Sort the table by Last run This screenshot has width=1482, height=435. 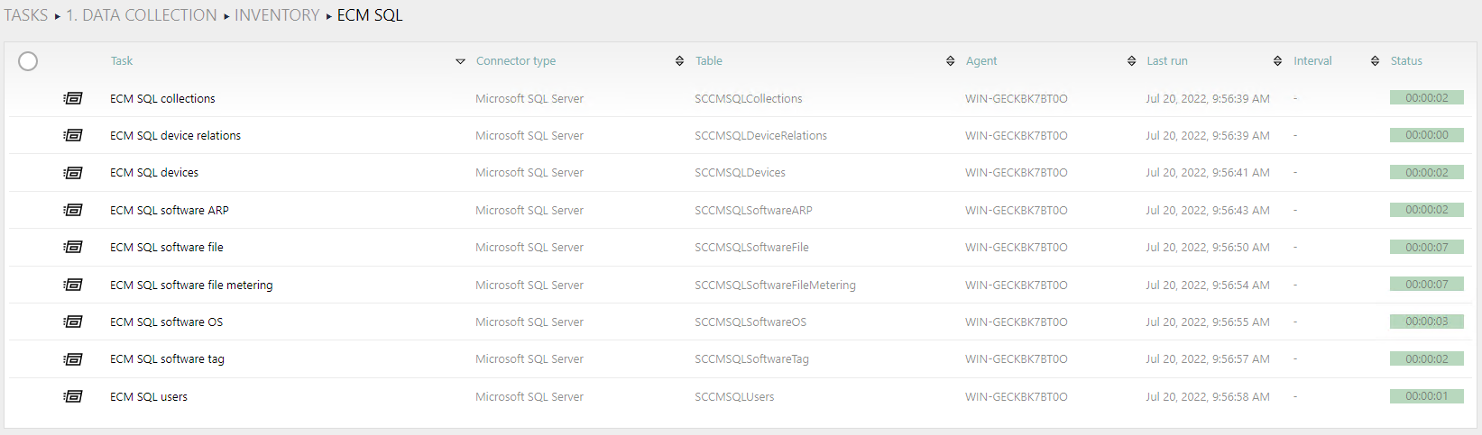[x=1277, y=61]
